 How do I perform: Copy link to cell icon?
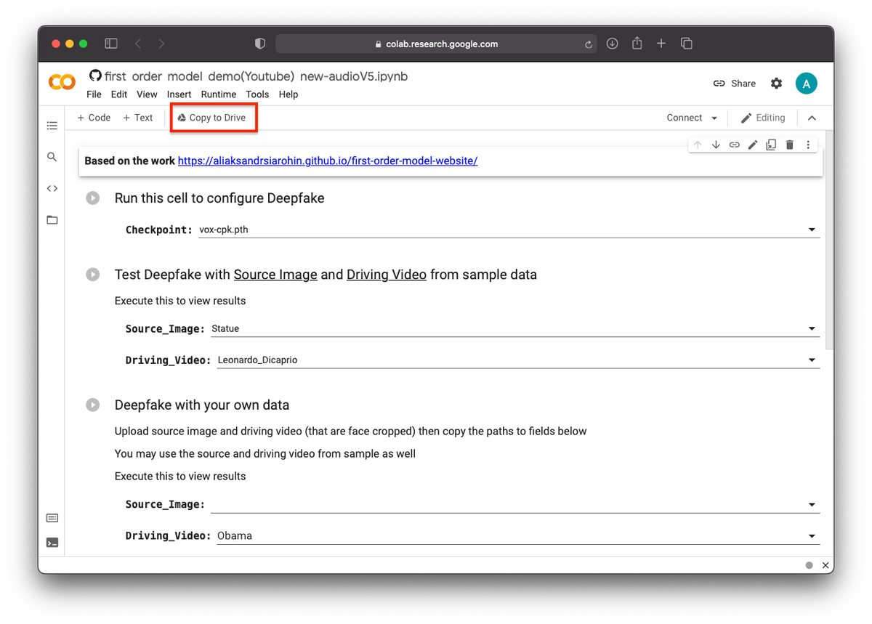point(735,145)
